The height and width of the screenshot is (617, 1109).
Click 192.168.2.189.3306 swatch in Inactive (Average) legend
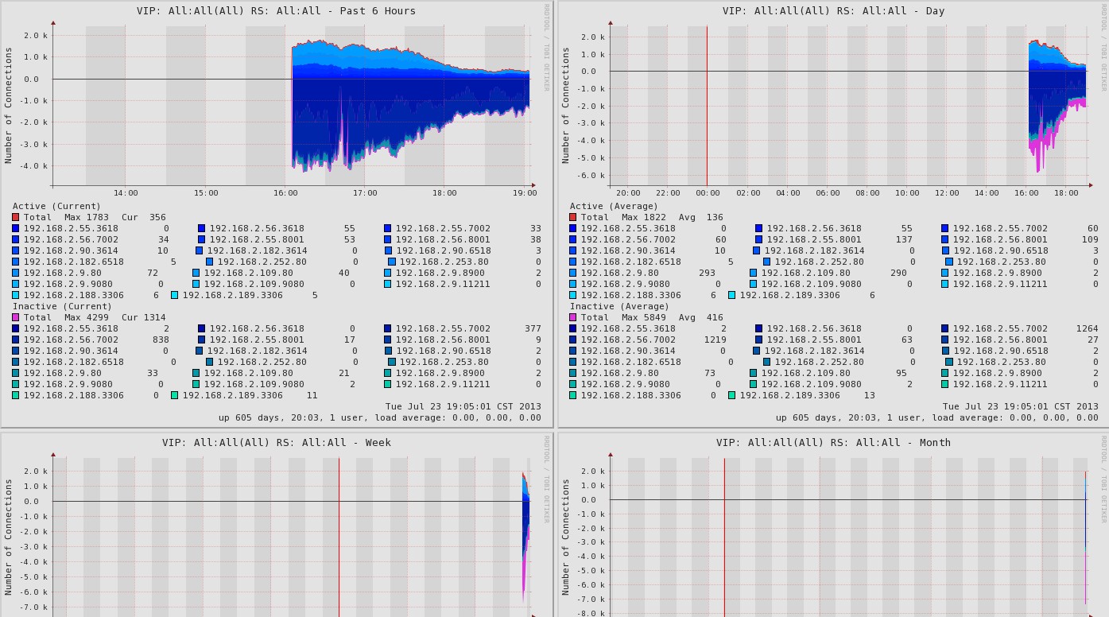[732, 395]
